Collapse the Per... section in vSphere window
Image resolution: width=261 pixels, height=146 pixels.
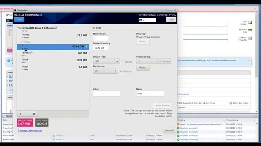pos(8,97)
